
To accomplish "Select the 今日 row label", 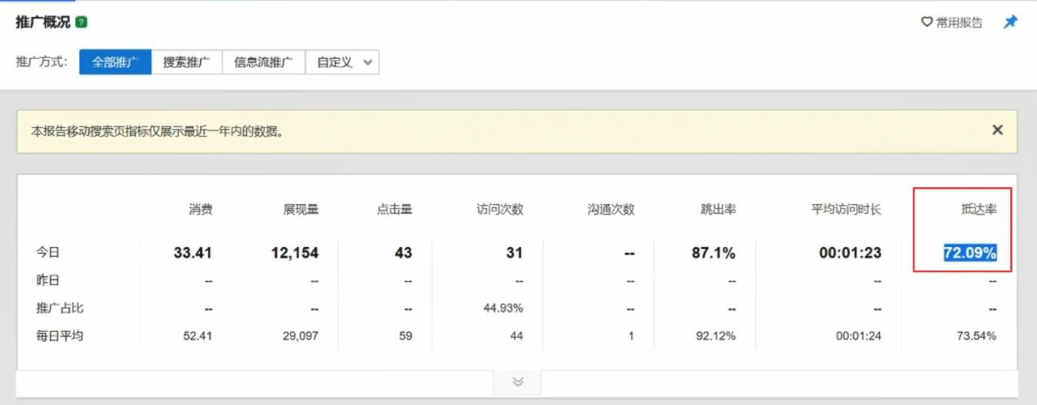I will click(x=48, y=253).
